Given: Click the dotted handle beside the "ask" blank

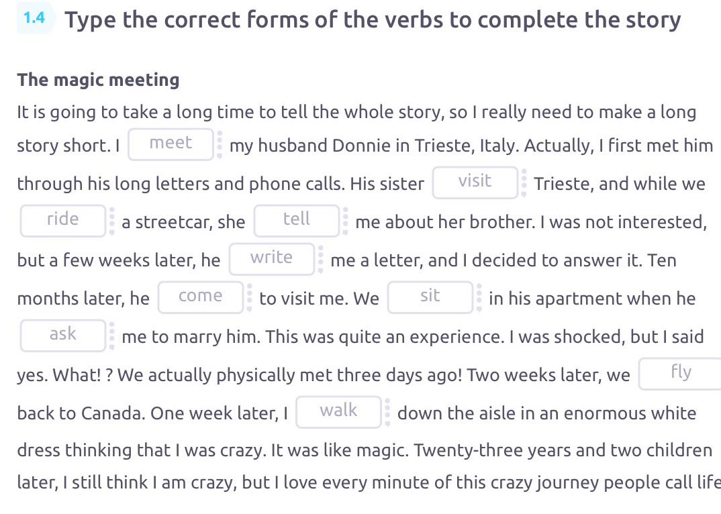Looking at the screenshot, I should tap(111, 335).
